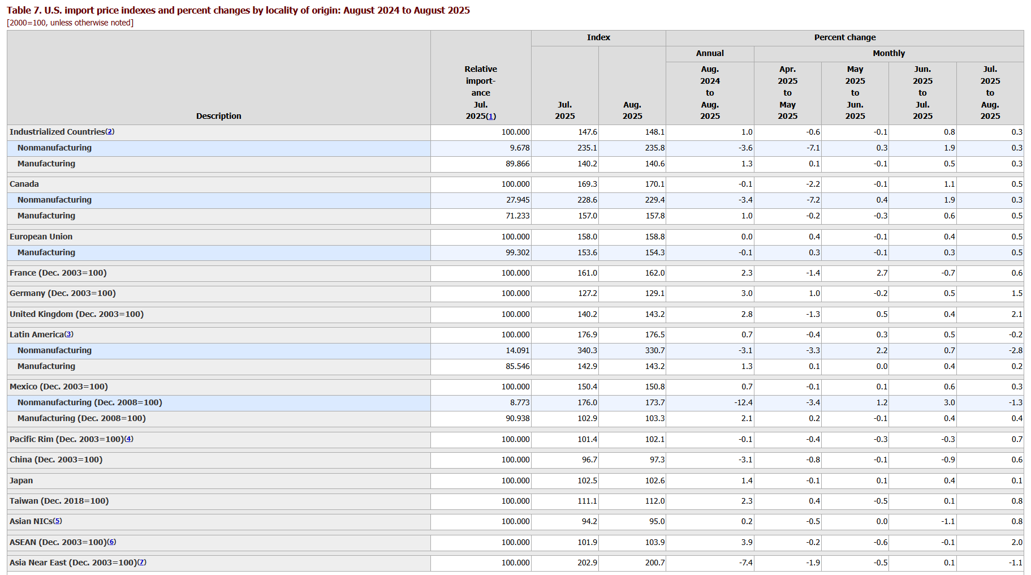Screen dimensions: 1031x575
Task: Click footnote 5 beside Asian NICs
Action: [x=58, y=521]
